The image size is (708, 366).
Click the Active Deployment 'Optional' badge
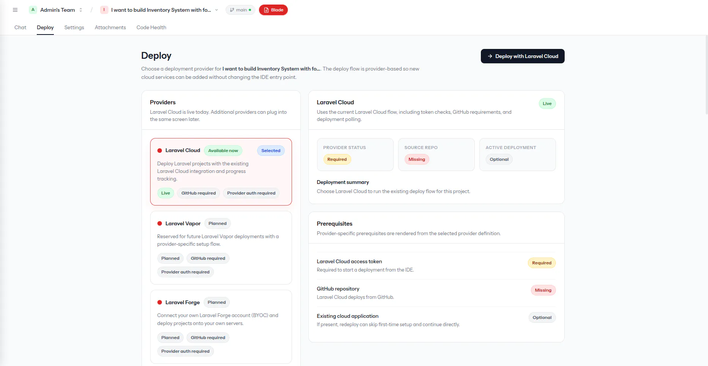click(499, 159)
